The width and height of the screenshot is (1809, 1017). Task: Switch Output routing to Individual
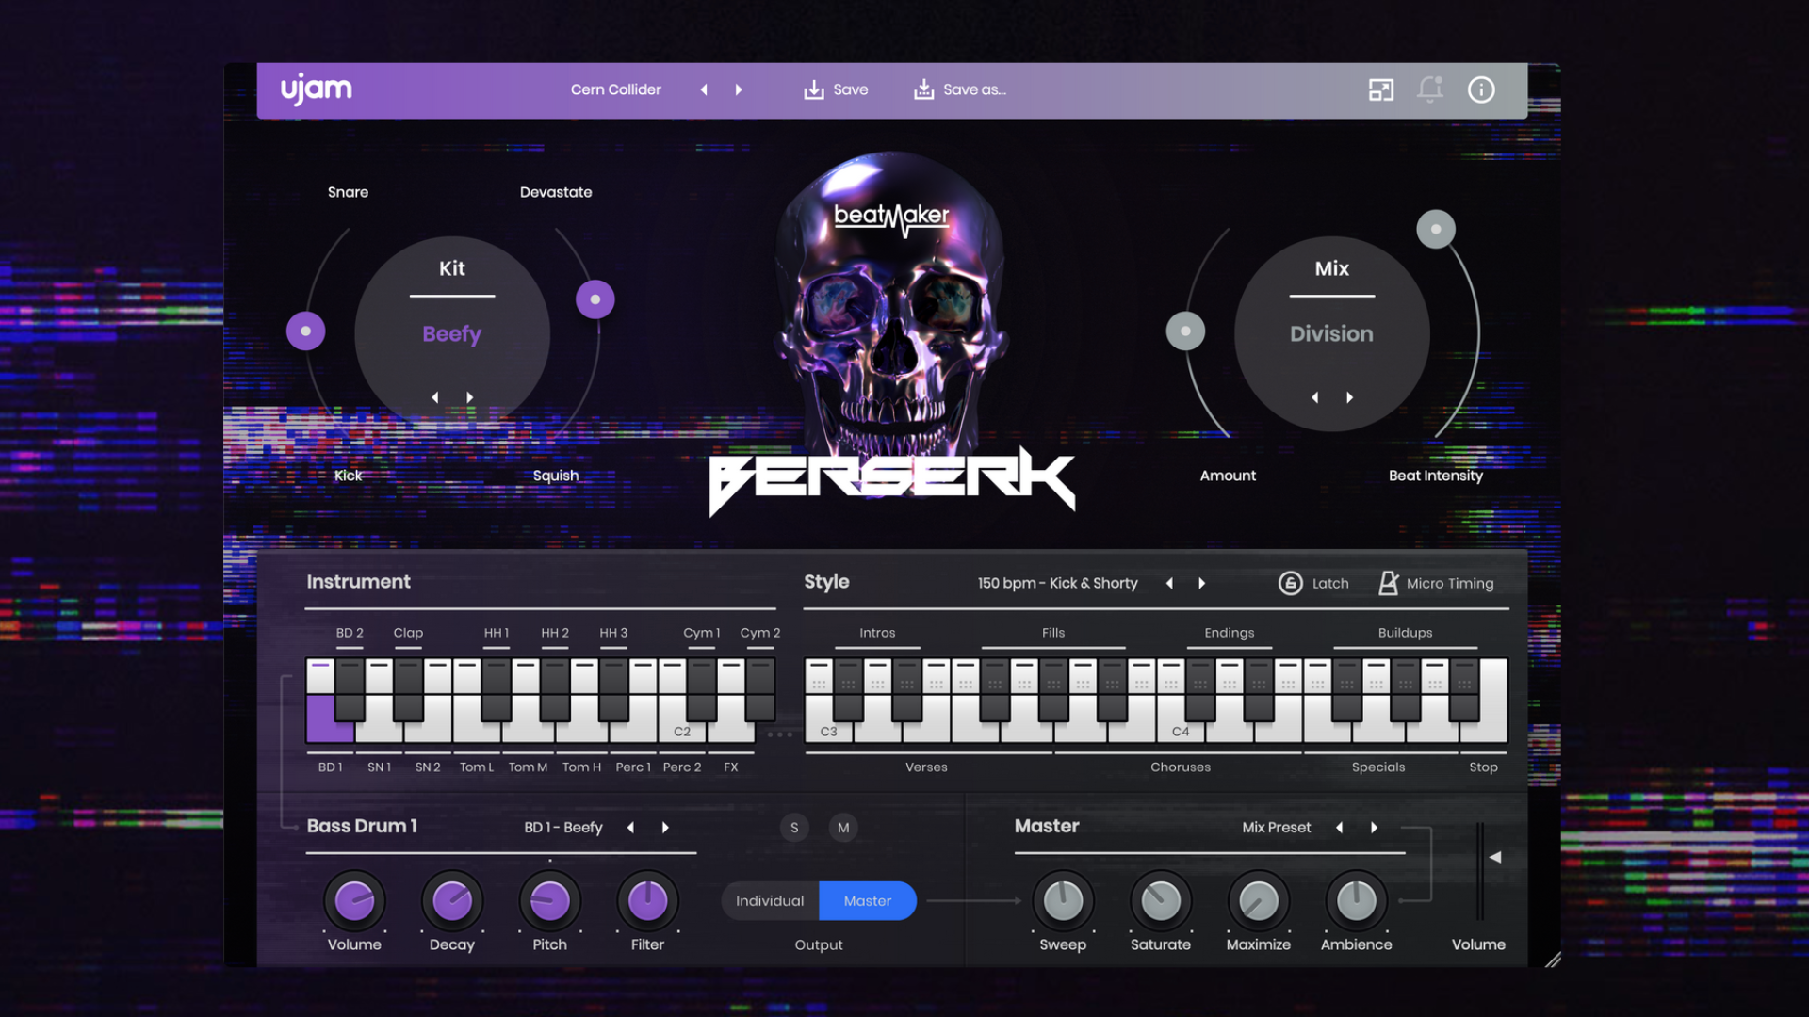[x=770, y=901]
